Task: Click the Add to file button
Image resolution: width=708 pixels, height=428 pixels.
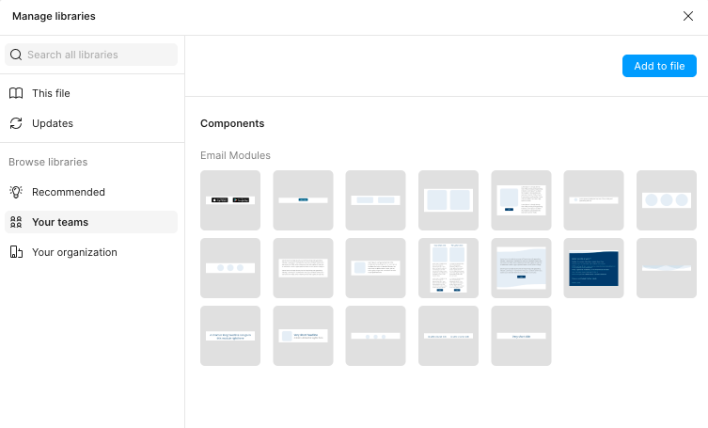Action: click(x=659, y=66)
